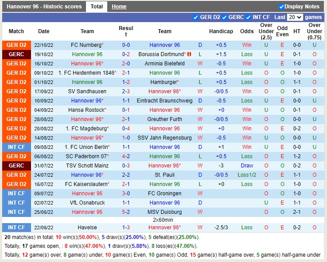Open FC Nurnberg team link
The width and height of the screenshot is (327, 262).
(86, 45)
